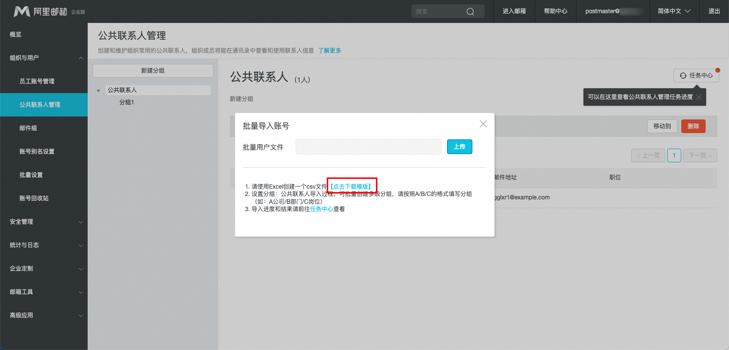The image size is (729, 350).
Task: Close the batch import dialog
Action: click(483, 124)
